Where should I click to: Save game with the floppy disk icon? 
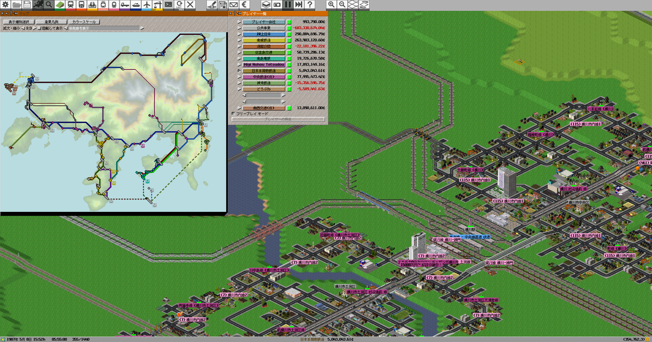[27, 5]
